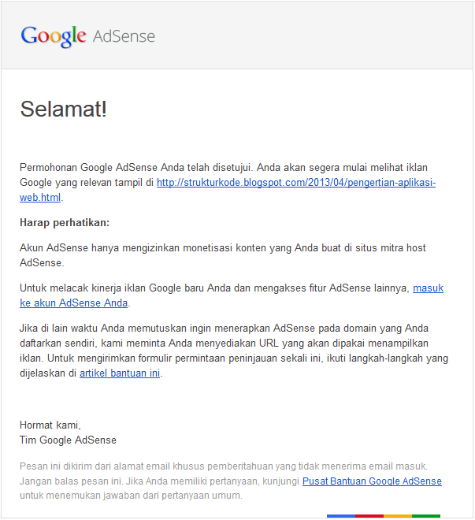Click the green segment of the bottom color bar

click(x=426, y=516)
